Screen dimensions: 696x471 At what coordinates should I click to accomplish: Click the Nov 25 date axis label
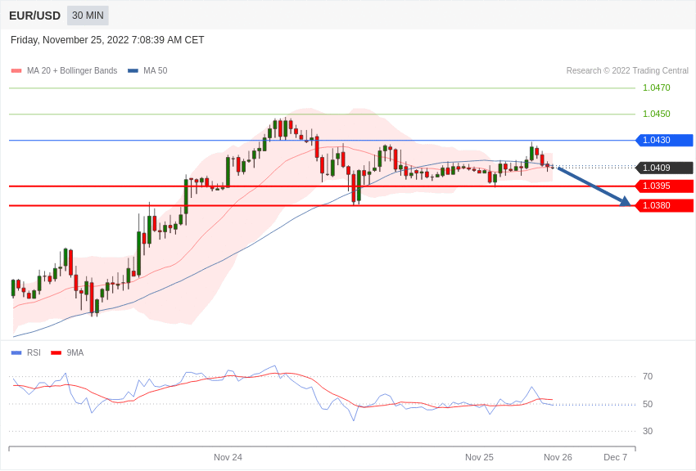point(479,457)
